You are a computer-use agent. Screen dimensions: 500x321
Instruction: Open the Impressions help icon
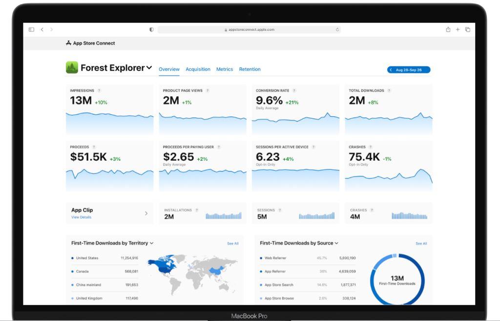point(99,90)
